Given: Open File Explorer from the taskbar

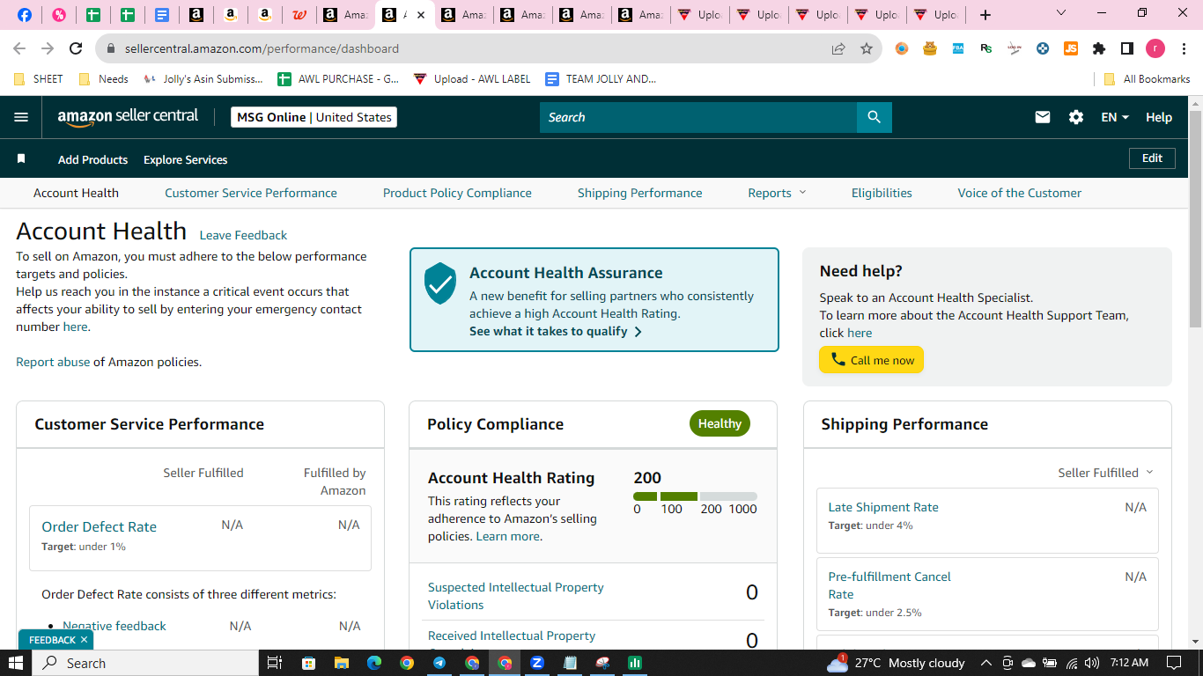Looking at the screenshot, I should click(x=341, y=663).
